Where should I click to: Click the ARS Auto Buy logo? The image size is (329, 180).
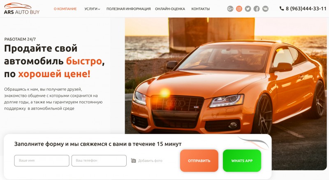[x=22, y=9]
